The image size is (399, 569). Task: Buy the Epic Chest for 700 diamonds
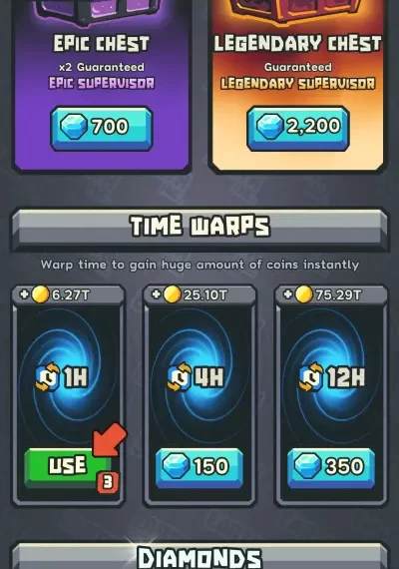coord(101,128)
